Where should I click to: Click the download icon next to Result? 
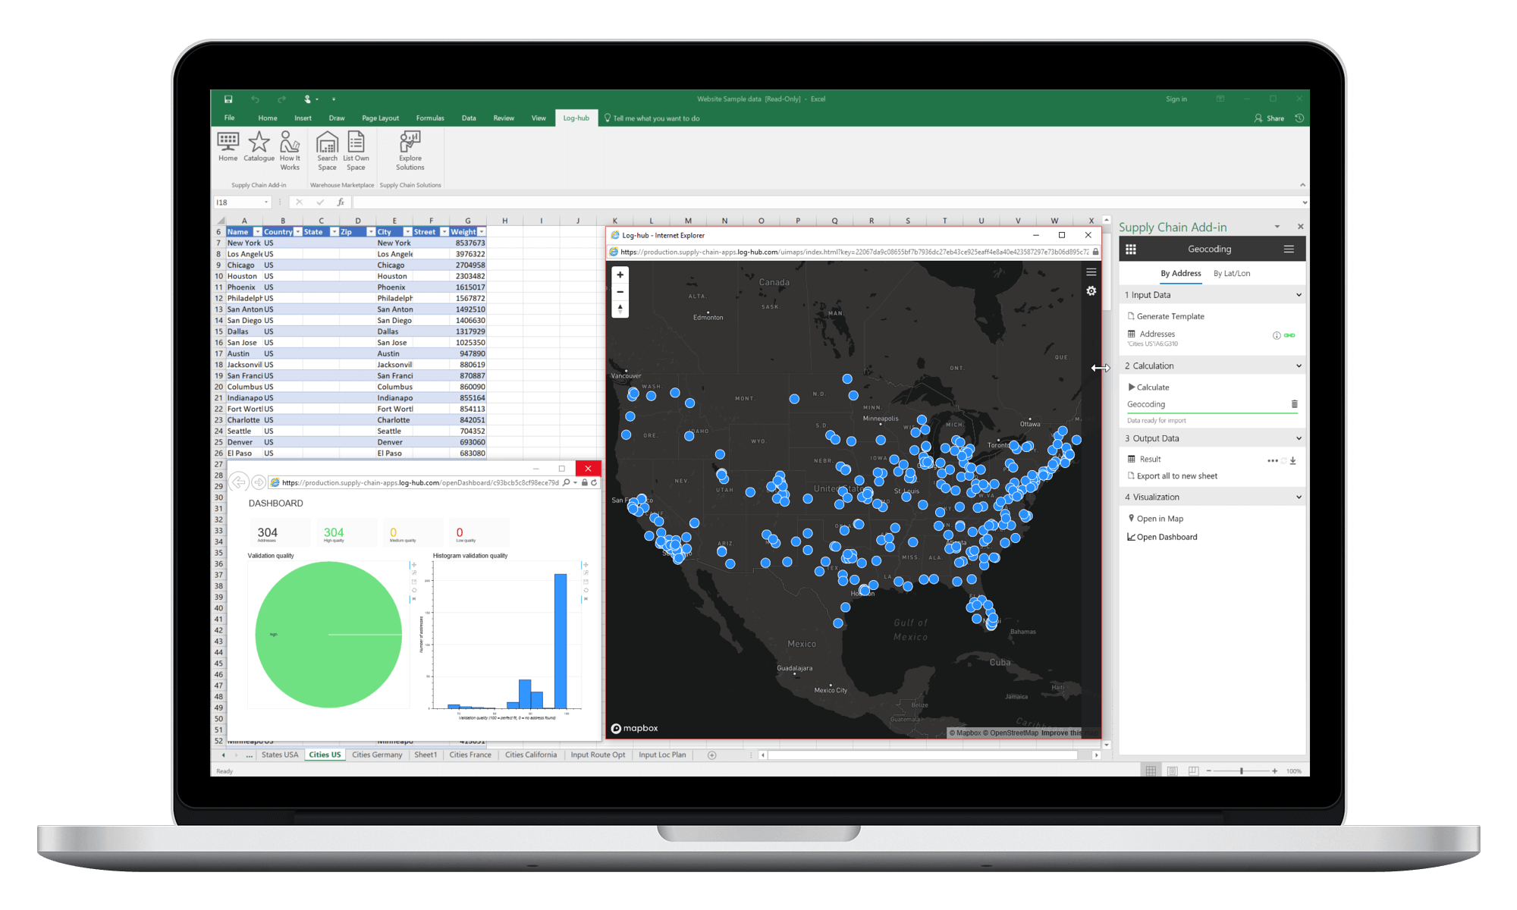tap(1292, 460)
